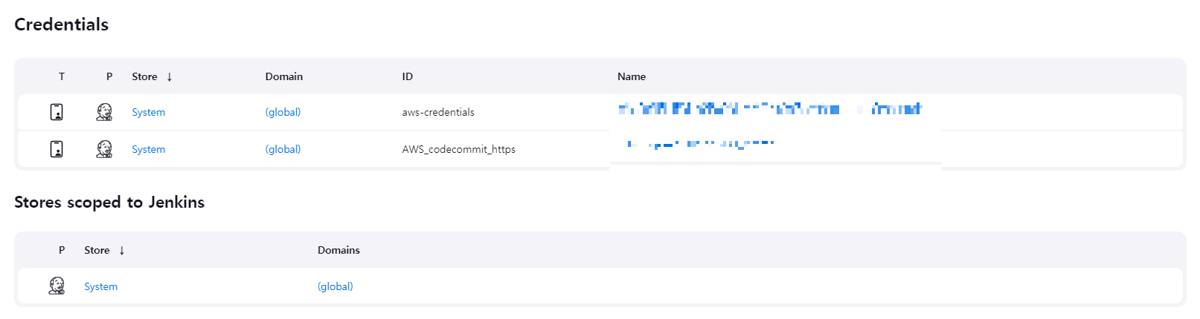Sort credentials by Store arrow
1200x319 pixels.
point(170,76)
